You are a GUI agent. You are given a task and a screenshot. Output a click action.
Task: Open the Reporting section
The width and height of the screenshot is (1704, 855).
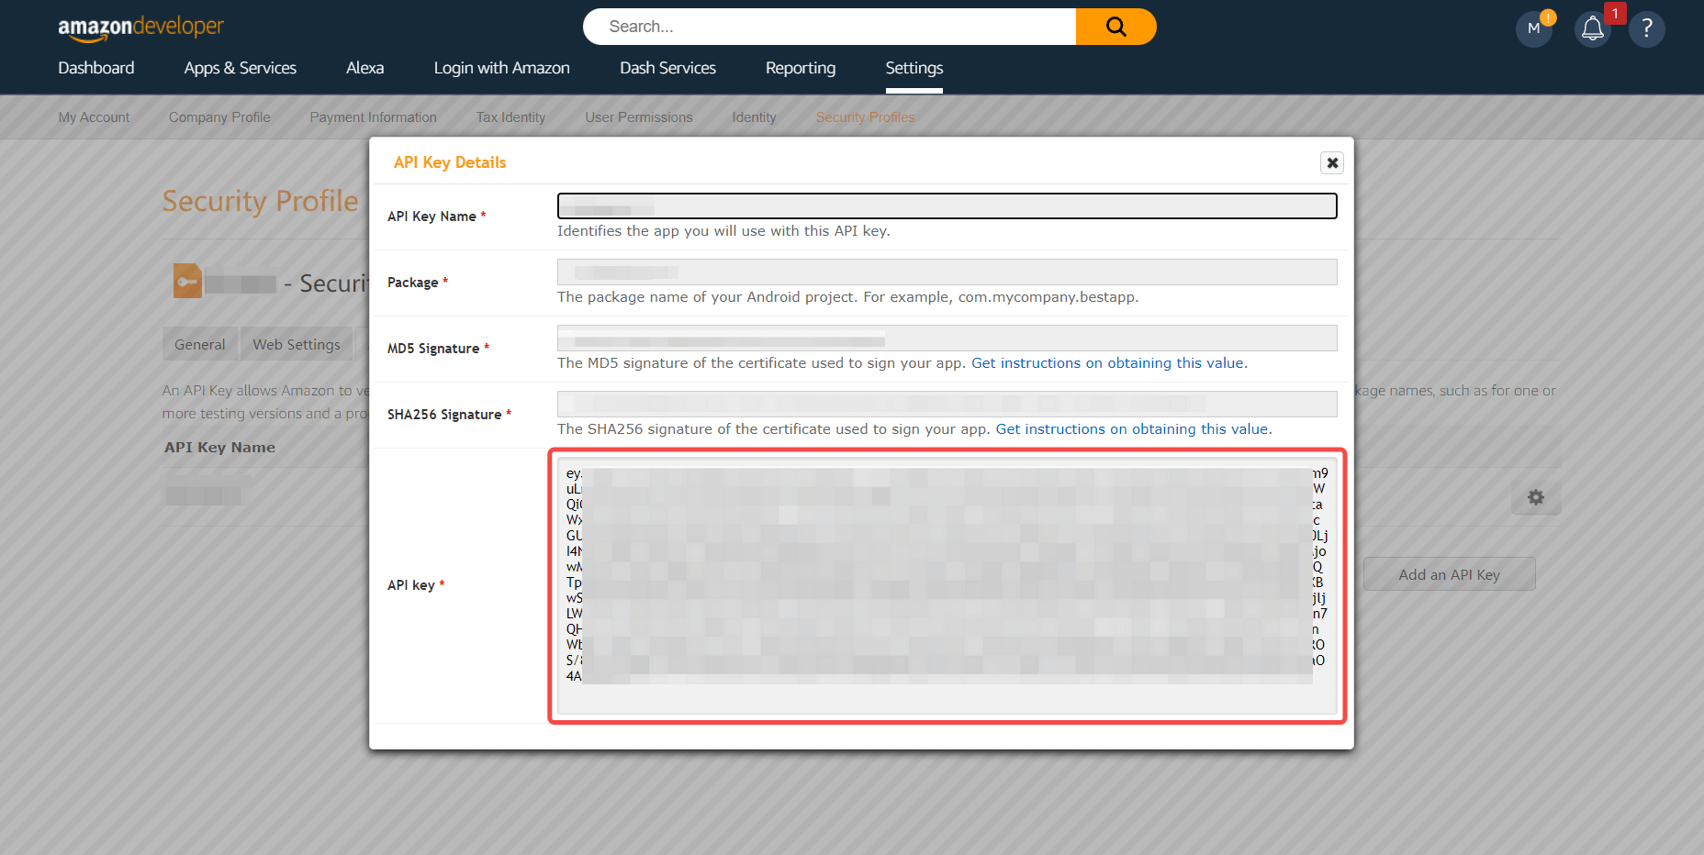point(800,68)
